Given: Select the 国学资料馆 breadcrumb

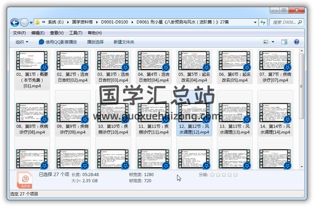Looking at the screenshot, I should pyautogui.click(x=82, y=22).
